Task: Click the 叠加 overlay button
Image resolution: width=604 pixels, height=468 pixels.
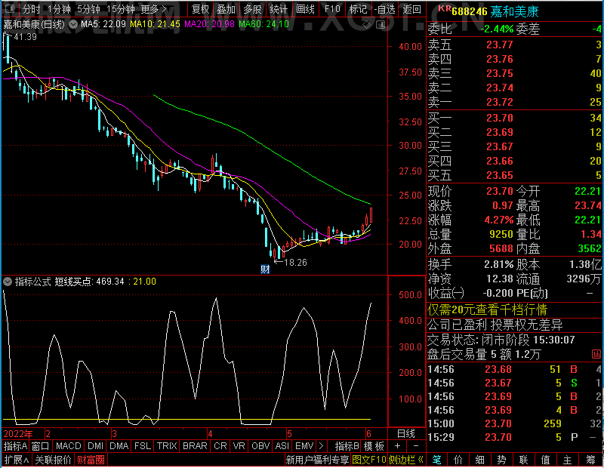Action: coord(226,8)
